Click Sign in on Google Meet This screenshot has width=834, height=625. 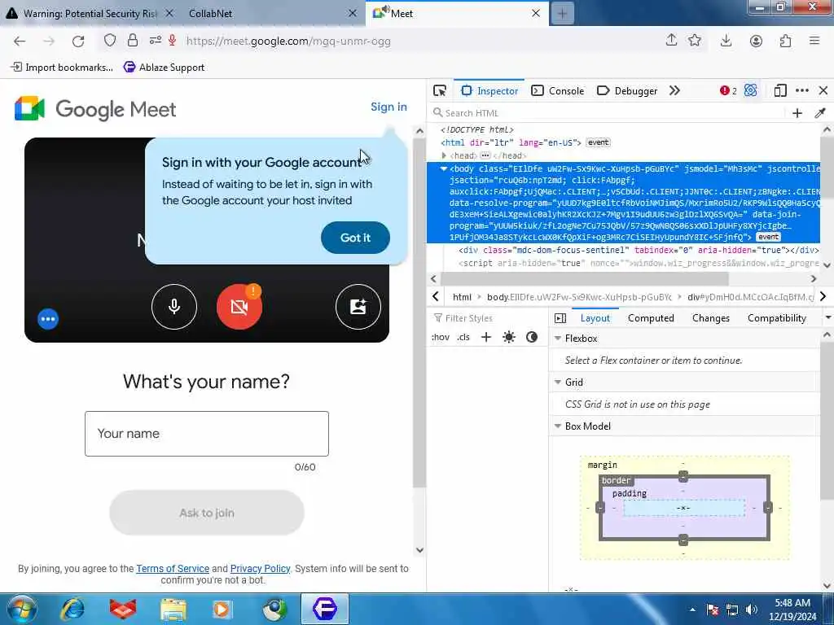point(388,107)
